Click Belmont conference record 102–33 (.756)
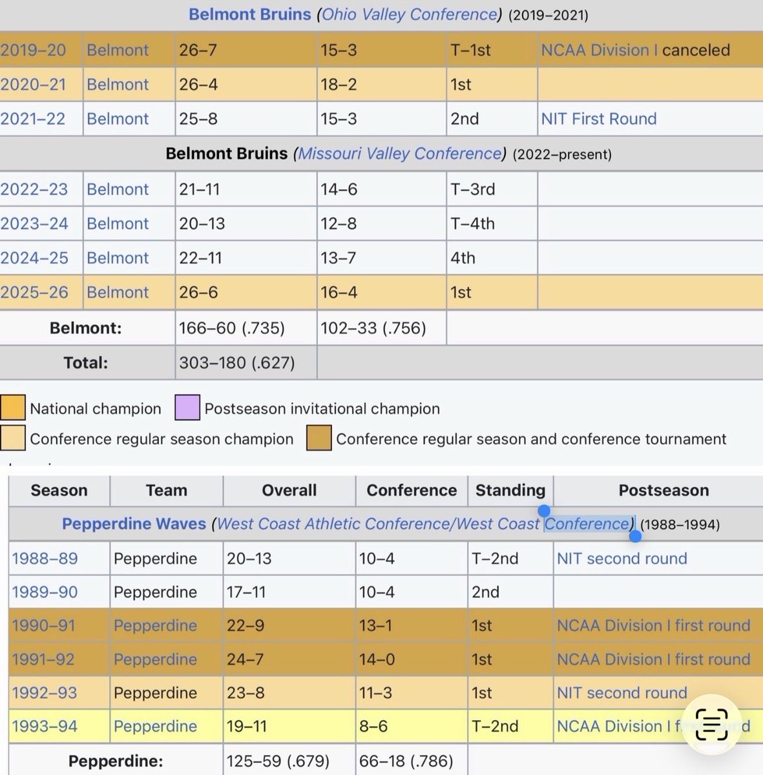 [373, 328]
